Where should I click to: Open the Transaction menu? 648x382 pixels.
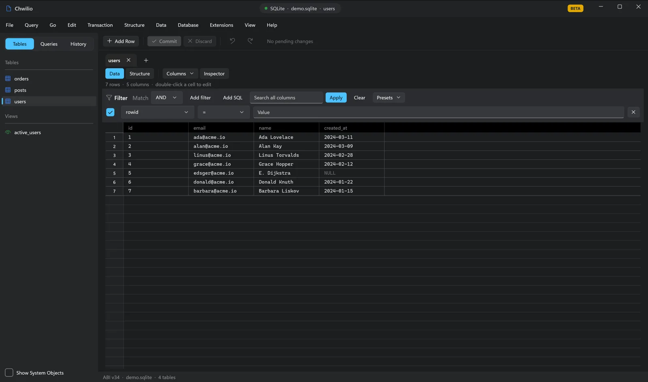(x=100, y=25)
